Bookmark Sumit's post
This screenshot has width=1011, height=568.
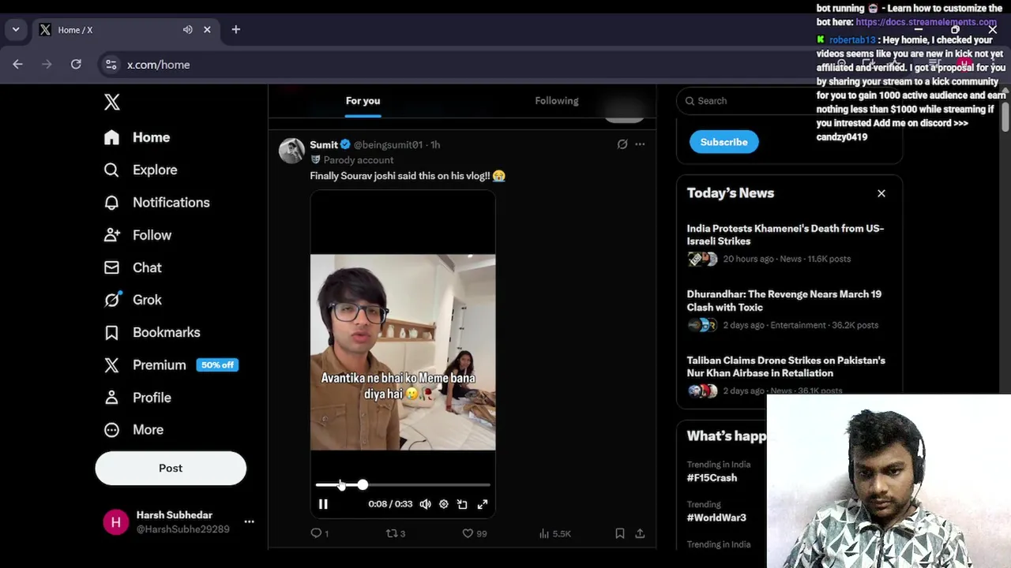point(620,533)
